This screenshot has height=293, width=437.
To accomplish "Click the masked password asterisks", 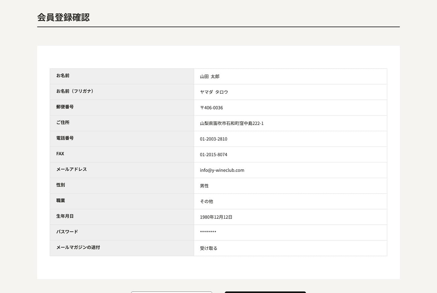I will point(208,232).
